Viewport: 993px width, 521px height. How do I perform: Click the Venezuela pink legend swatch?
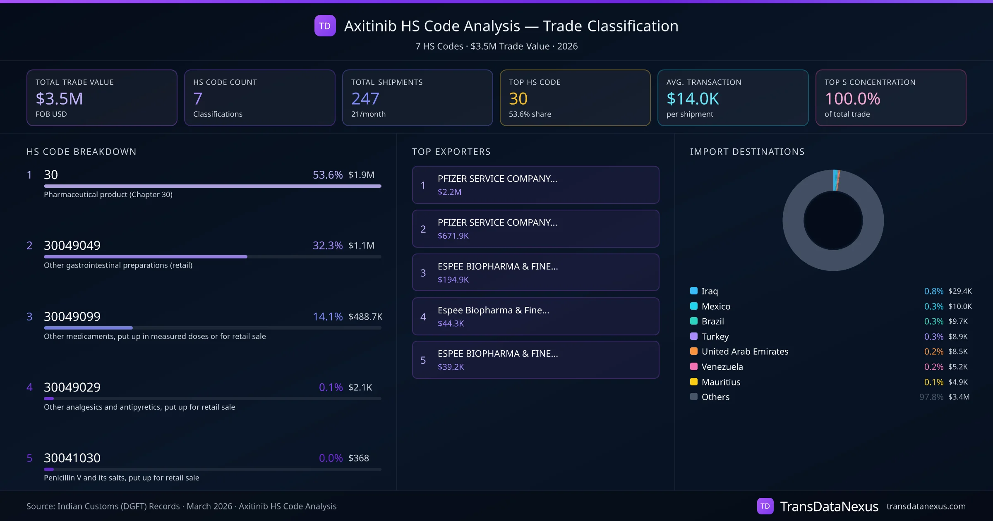coord(694,366)
